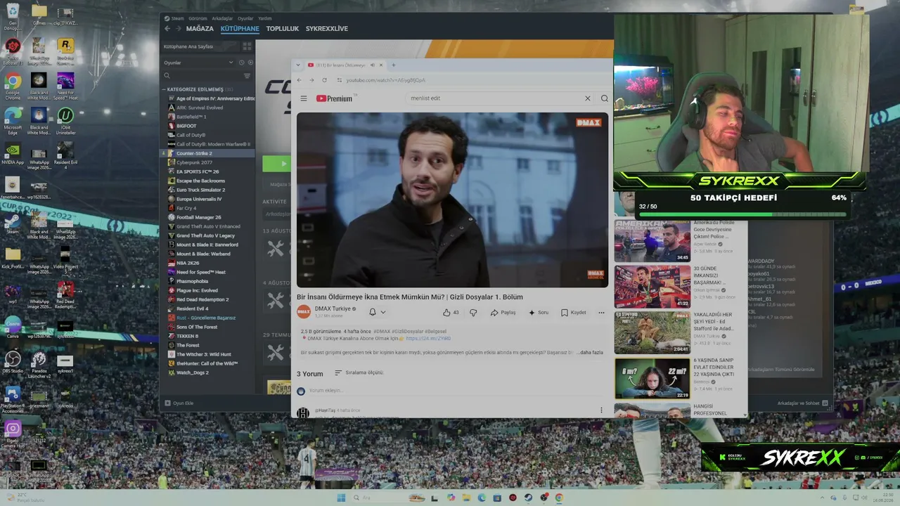Screen dimensions: 900x506
Task: Select Red Dead Redemption 2 in library
Action: 202,299
